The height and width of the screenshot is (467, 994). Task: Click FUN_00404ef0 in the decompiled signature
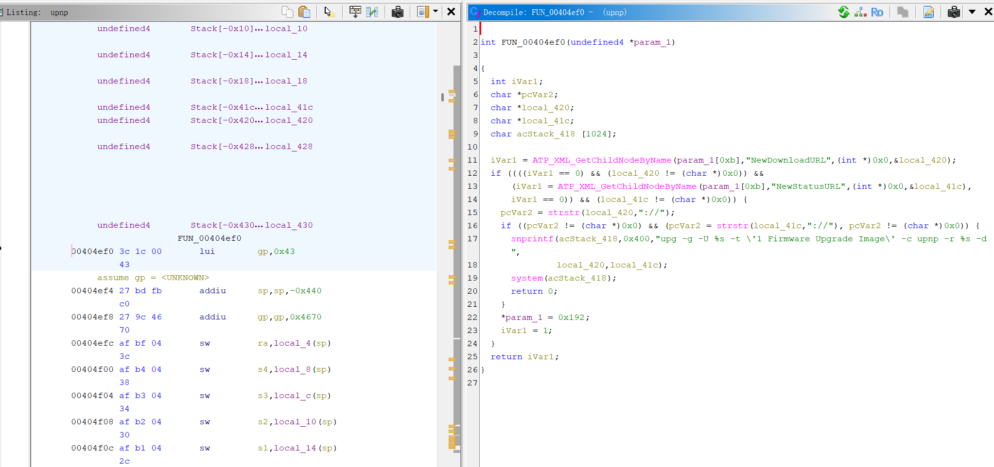[533, 42]
